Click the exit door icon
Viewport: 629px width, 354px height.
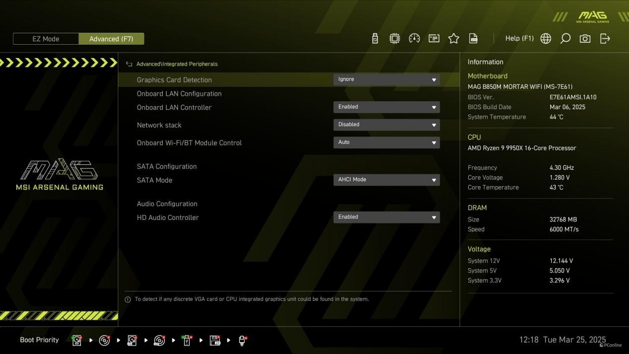pos(605,39)
